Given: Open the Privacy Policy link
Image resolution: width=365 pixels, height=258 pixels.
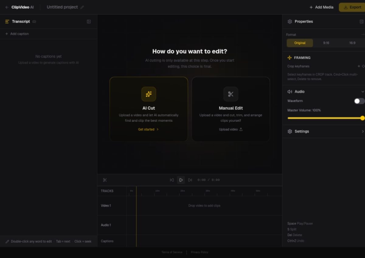Looking at the screenshot, I should [x=200, y=252].
